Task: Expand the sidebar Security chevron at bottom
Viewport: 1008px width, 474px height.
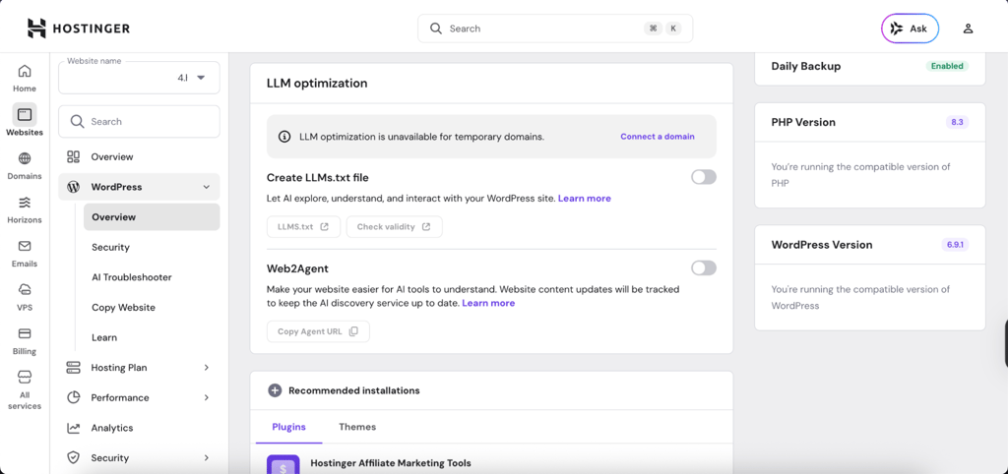Action: click(x=207, y=458)
